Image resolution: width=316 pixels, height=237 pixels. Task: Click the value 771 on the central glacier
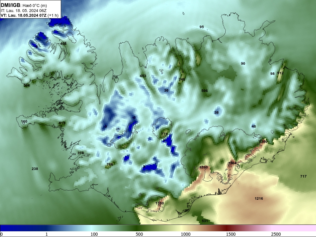coord(164,134)
